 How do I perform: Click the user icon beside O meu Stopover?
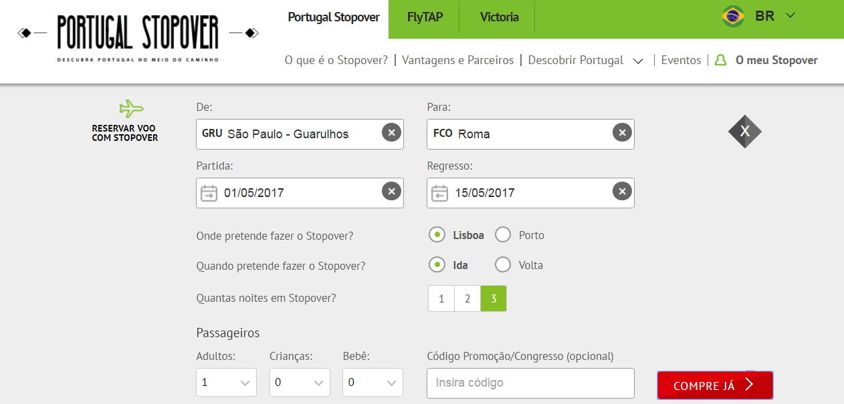tap(720, 60)
